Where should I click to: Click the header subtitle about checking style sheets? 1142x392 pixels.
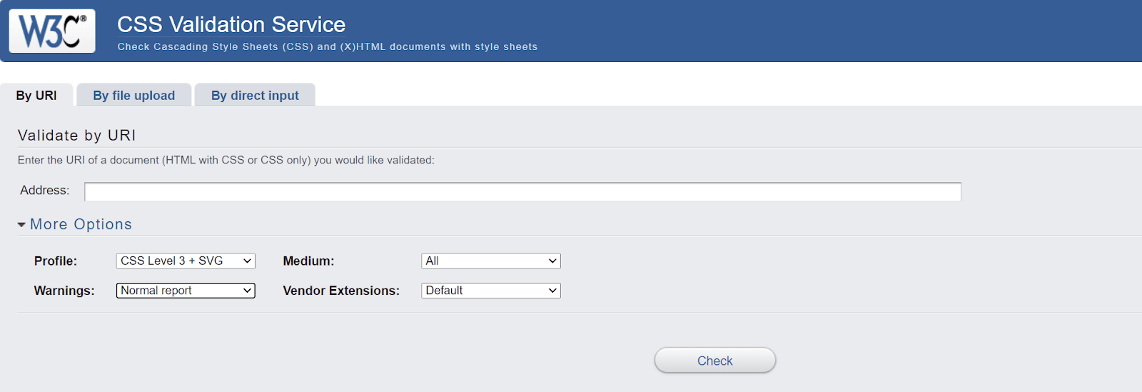pos(327,47)
